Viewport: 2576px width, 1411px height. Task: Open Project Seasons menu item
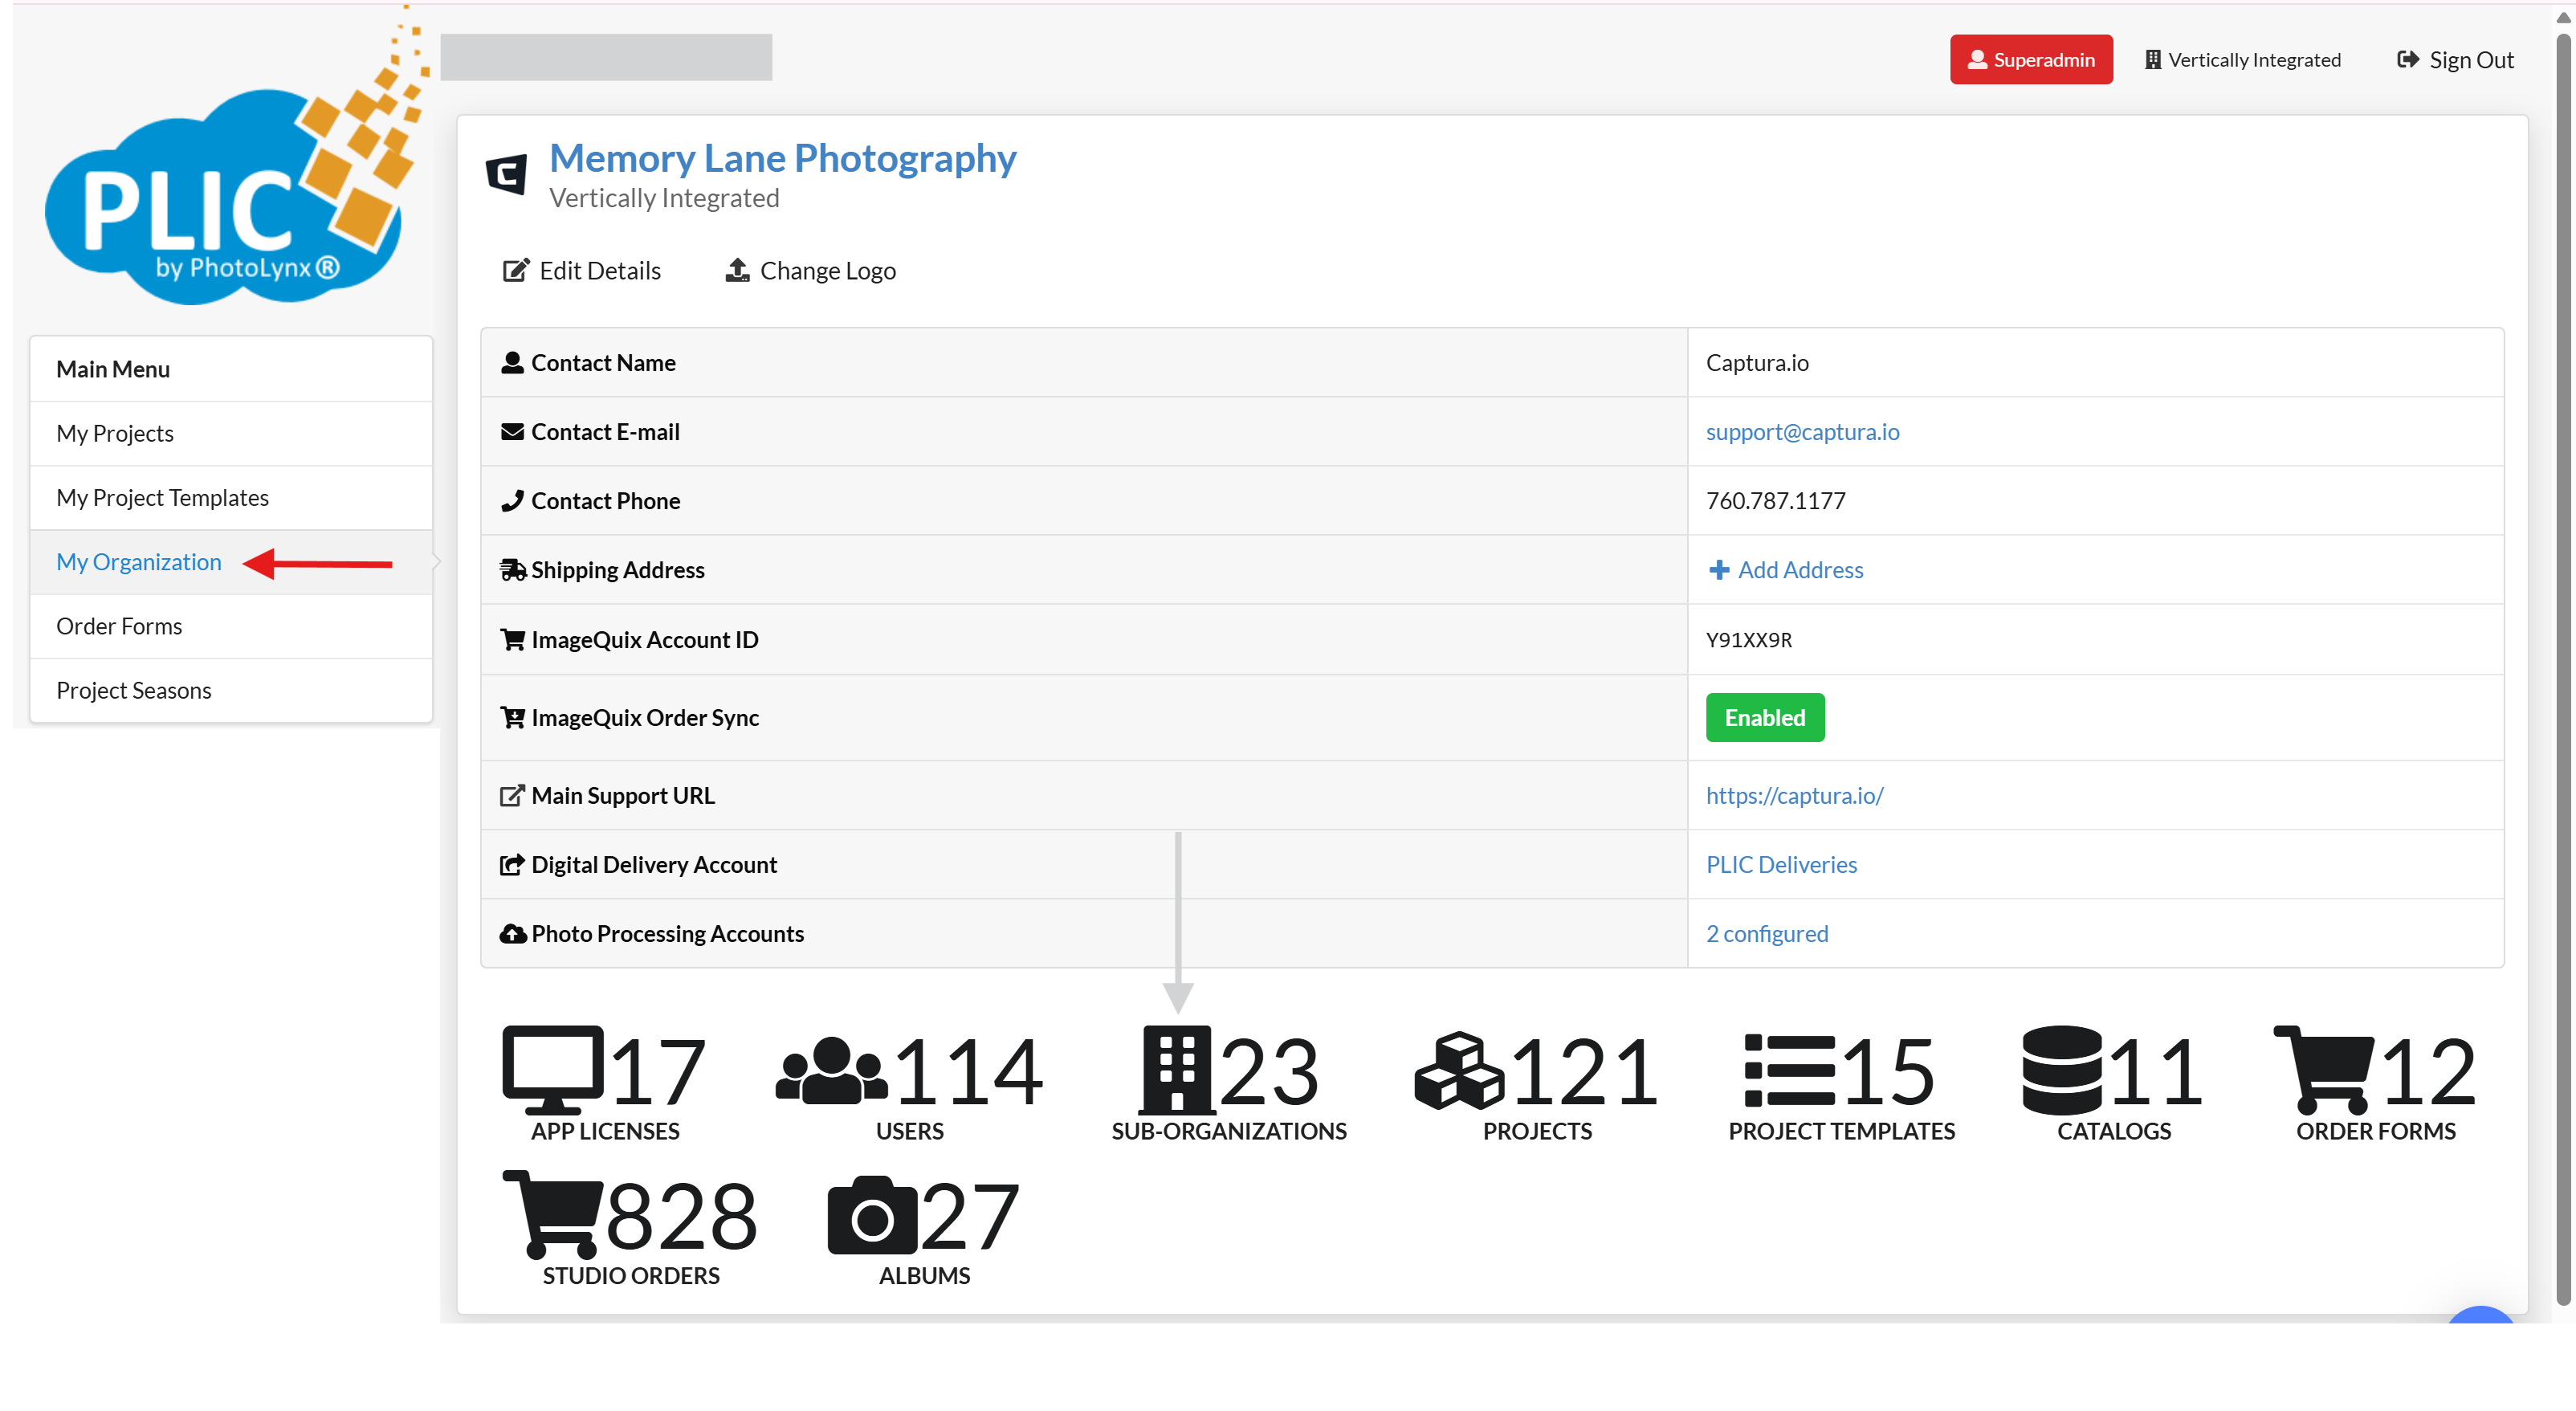[231, 690]
